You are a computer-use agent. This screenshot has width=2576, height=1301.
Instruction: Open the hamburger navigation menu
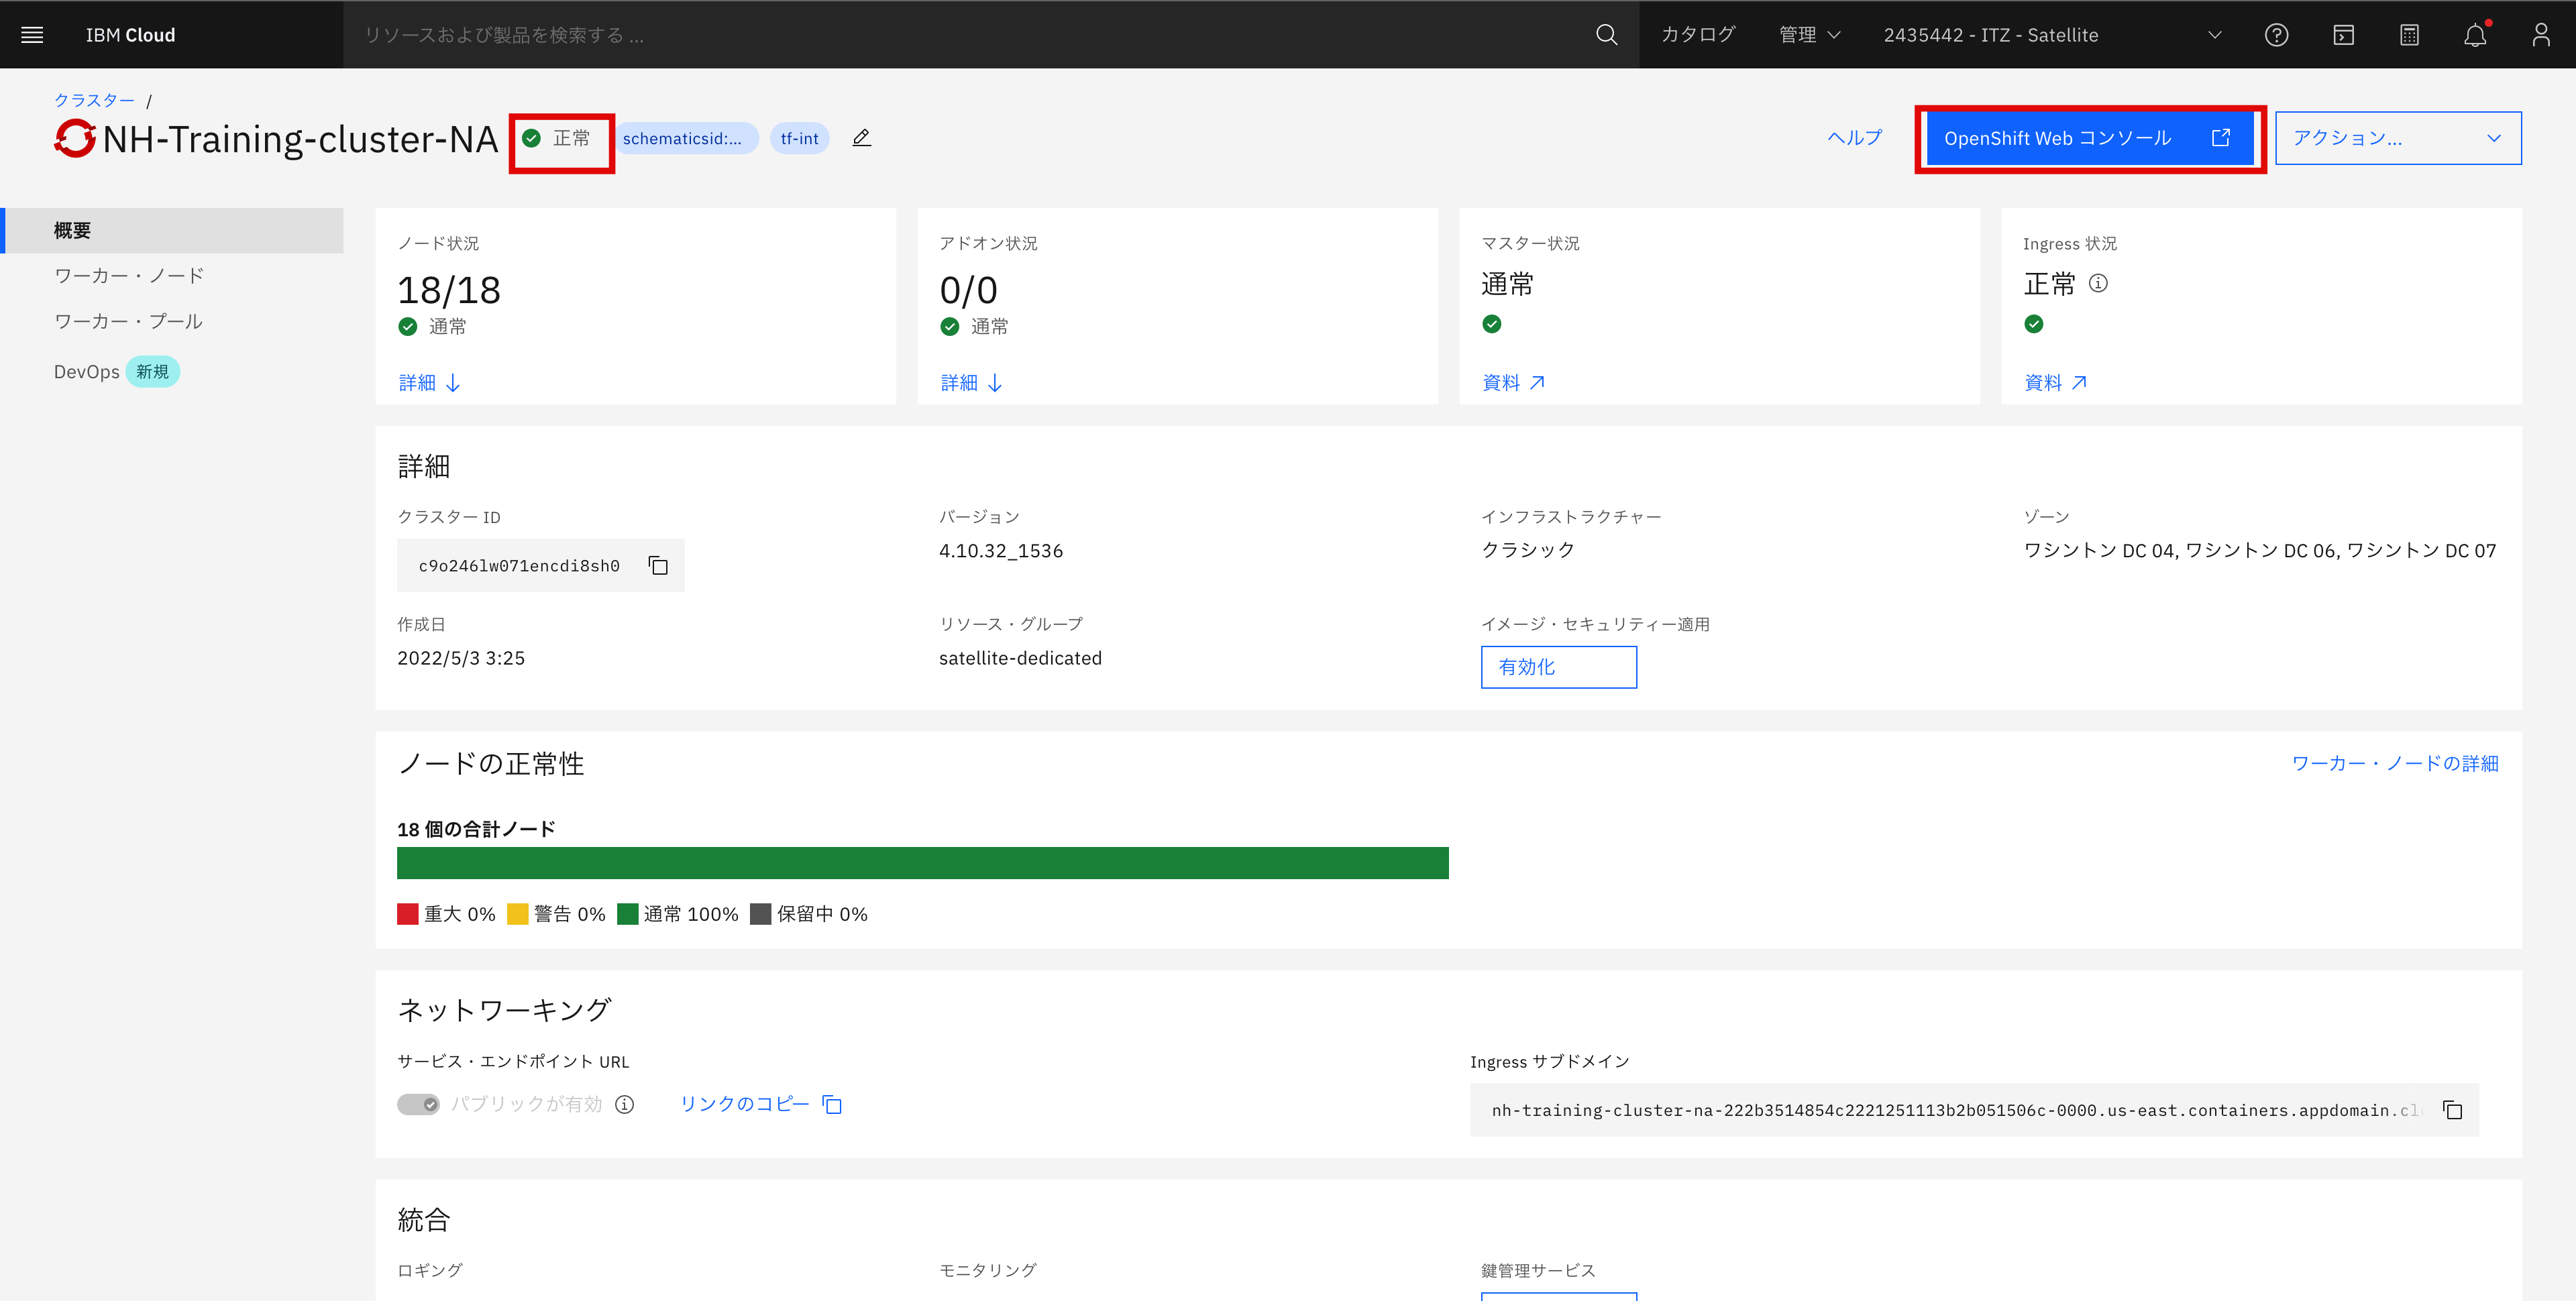32,34
